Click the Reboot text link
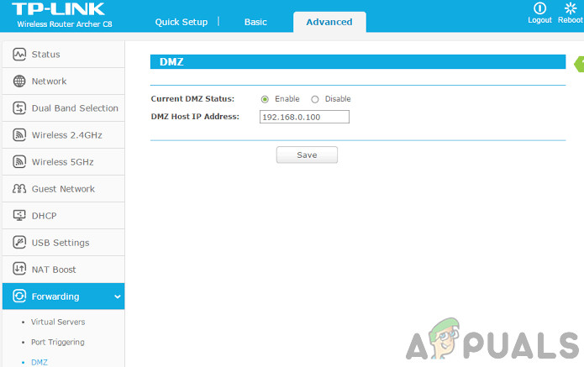 [x=571, y=20]
